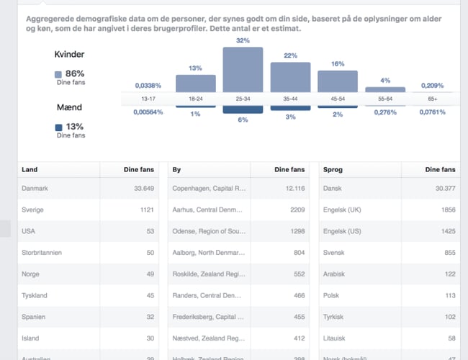Image resolution: width=468 pixels, height=360 pixels.
Task: Click the Sprog column header
Action: coord(334,170)
